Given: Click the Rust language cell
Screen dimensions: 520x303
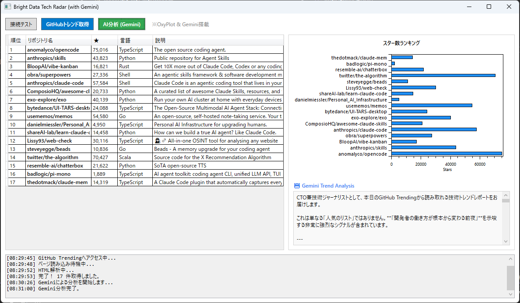Looking at the screenshot, I should 135,66.
